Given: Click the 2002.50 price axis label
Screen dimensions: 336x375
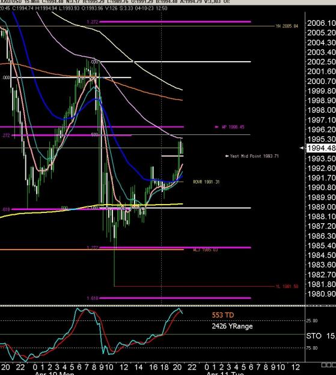Looking at the screenshot, I should point(322,62).
